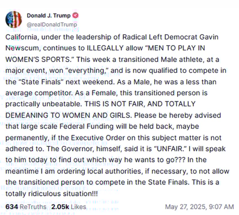The height and width of the screenshot is (215, 239).
Task: Click the May 27, 2025 timestamp
Action: coord(199,207)
